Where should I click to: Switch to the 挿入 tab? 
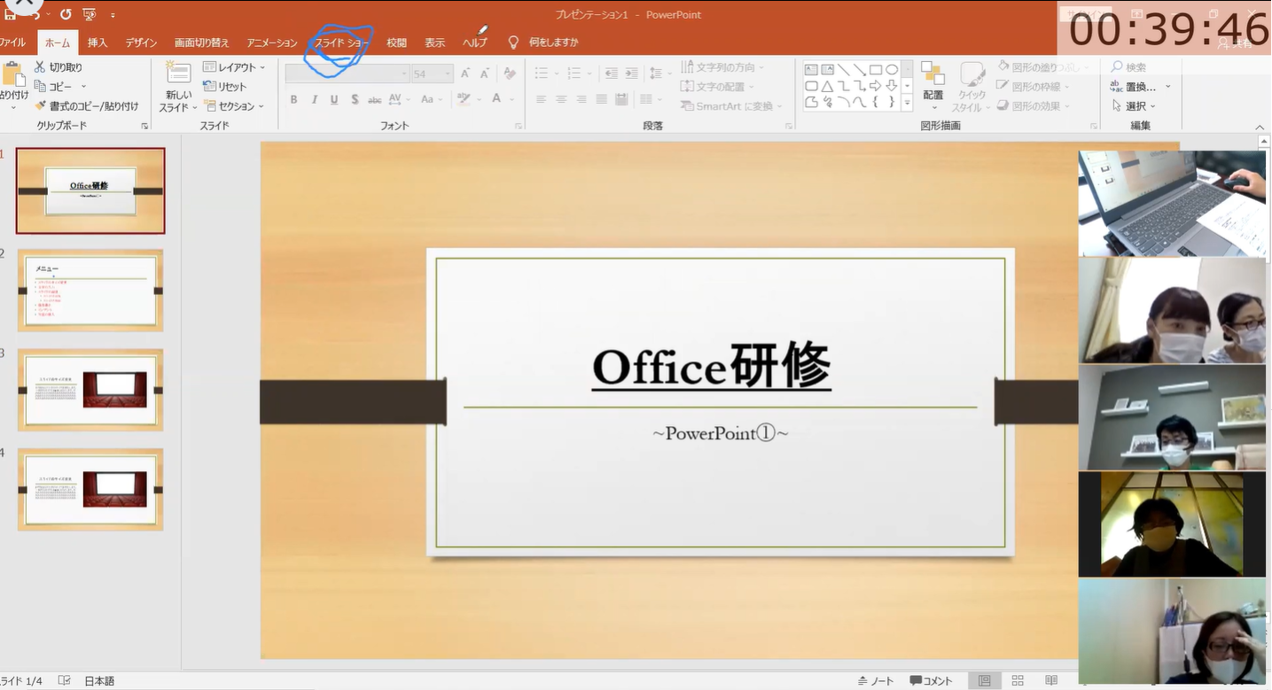(x=98, y=42)
